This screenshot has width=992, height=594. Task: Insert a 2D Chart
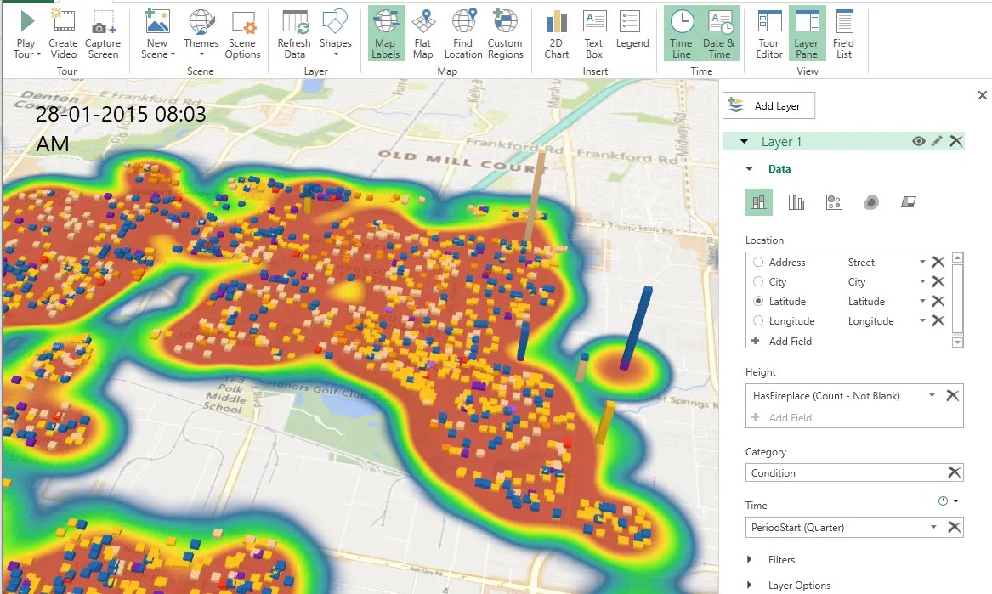556,34
